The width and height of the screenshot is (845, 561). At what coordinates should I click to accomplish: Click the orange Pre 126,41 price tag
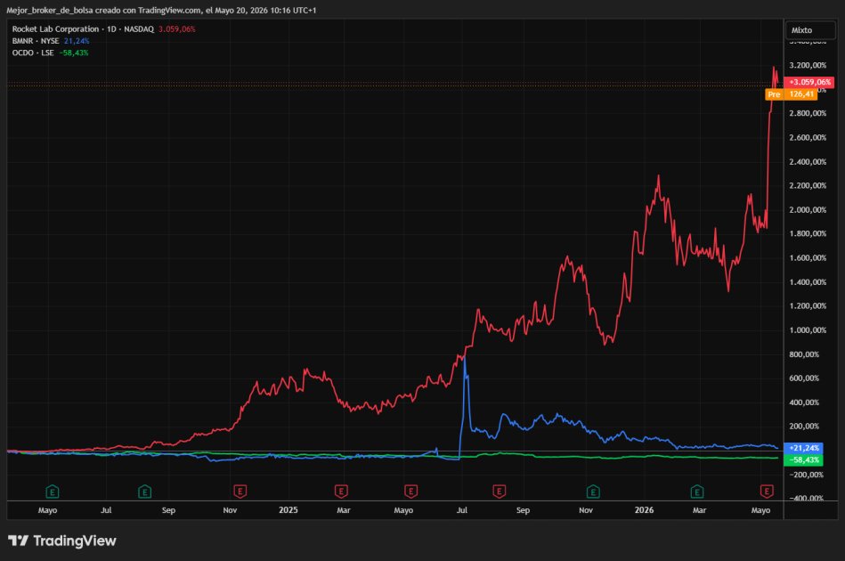791,94
